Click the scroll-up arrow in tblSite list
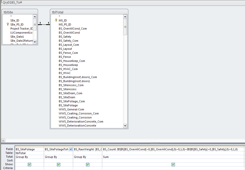Screen dimensions: 245x170 click(x=35, y=17)
